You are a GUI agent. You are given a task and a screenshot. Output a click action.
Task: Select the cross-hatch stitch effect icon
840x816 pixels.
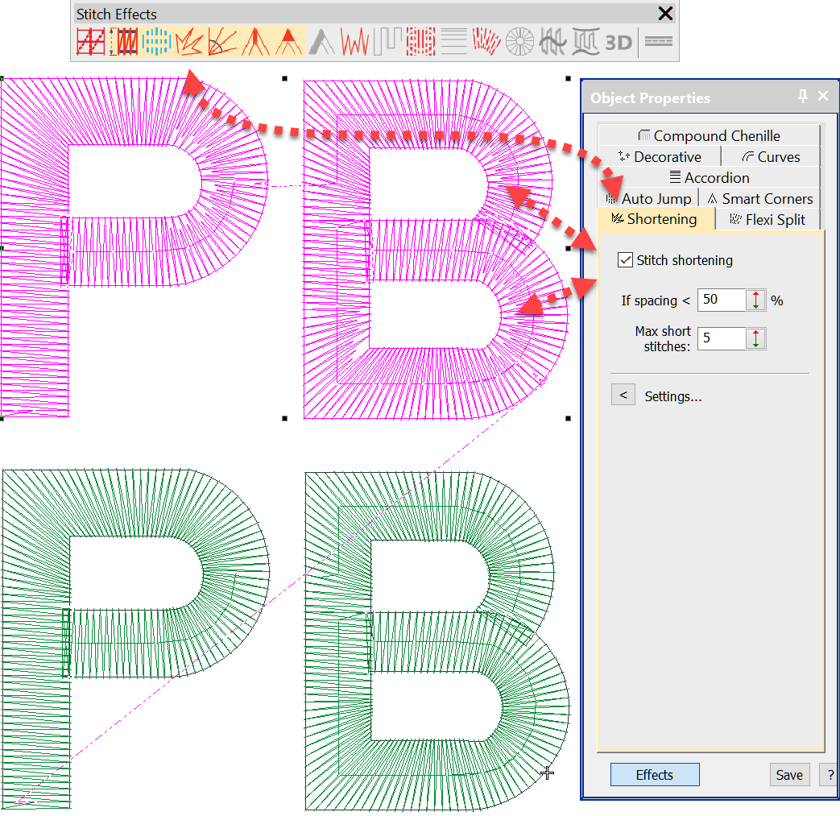89,41
